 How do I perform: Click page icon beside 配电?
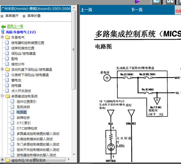point(7,59)
